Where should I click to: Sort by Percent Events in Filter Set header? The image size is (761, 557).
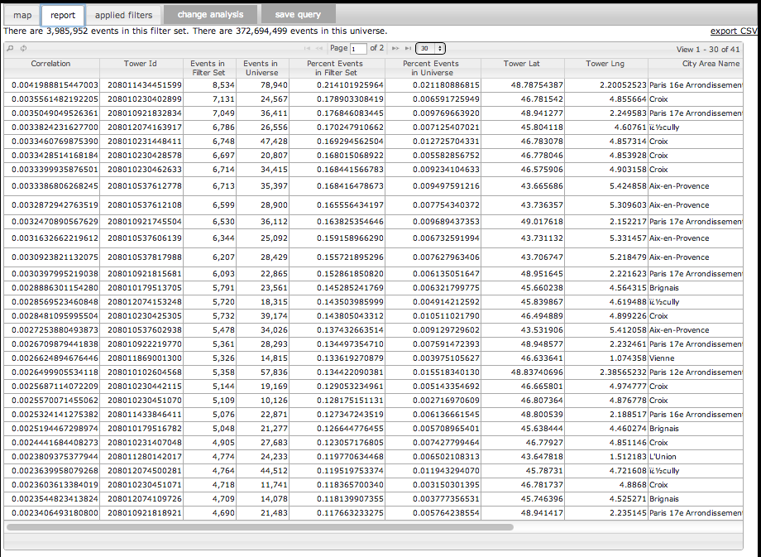click(x=336, y=68)
